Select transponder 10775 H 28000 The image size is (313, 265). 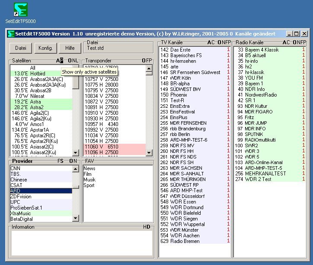[x=114, y=85]
